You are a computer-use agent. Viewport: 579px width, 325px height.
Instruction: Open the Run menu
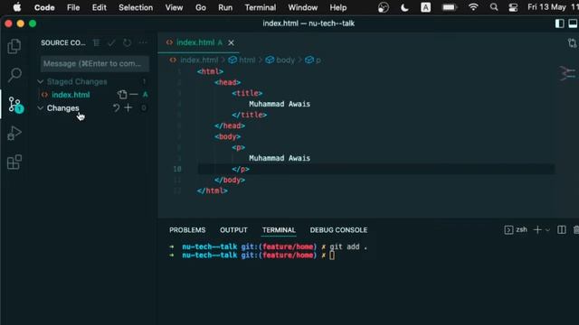tap(225, 7)
